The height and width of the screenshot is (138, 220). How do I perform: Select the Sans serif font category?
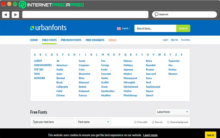[151, 74]
